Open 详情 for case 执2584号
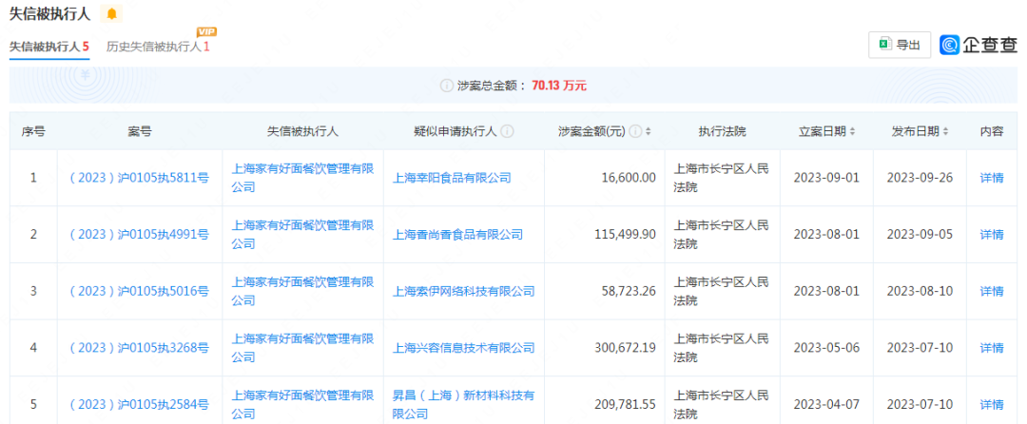The image size is (1027, 424). click(x=992, y=405)
